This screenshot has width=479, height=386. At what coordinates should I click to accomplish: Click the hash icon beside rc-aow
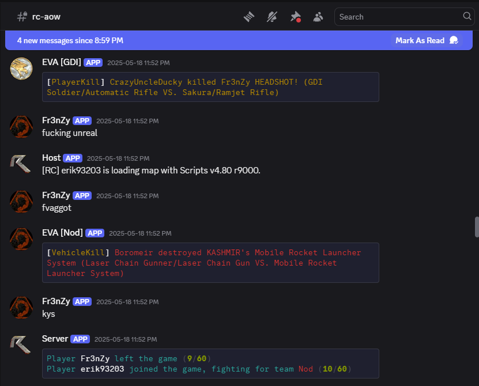click(22, 17)
